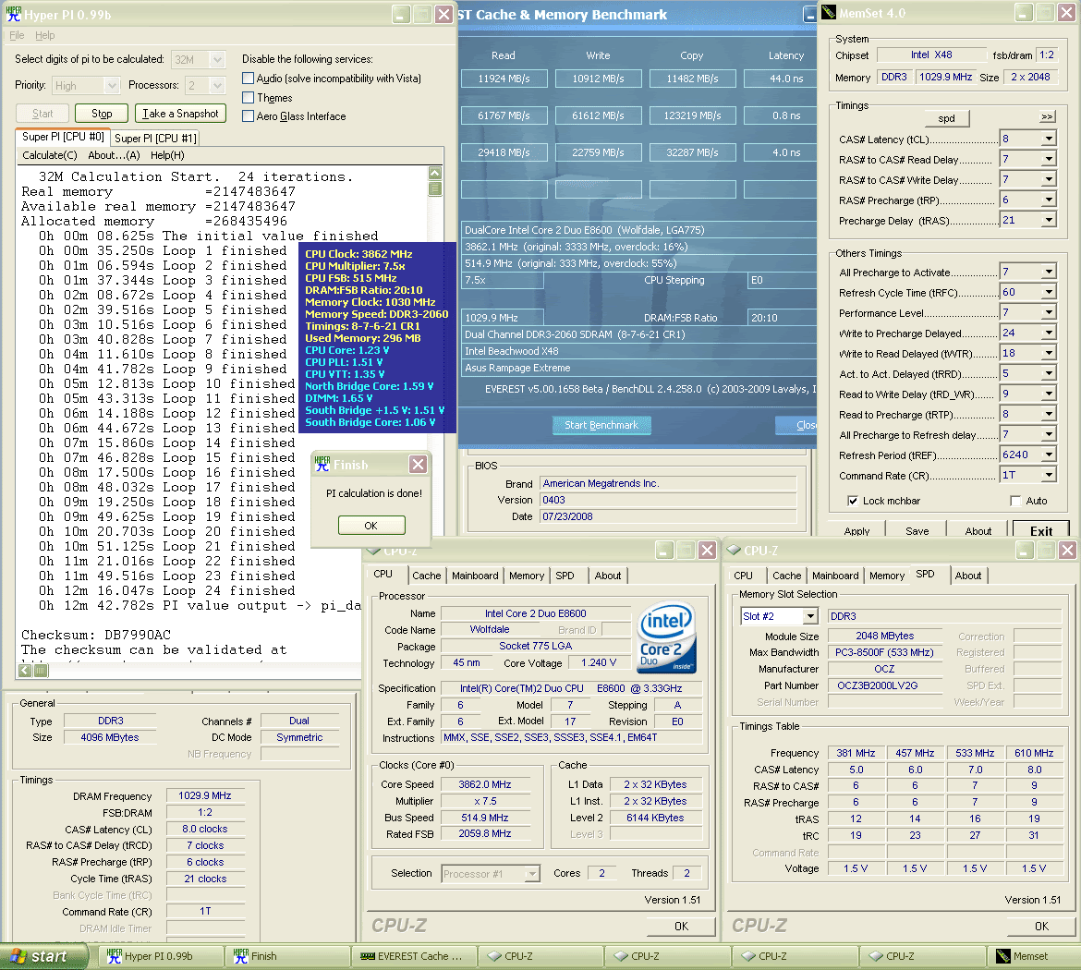
Task: Tick the Themes checkbox
Action: pos(249,97)
